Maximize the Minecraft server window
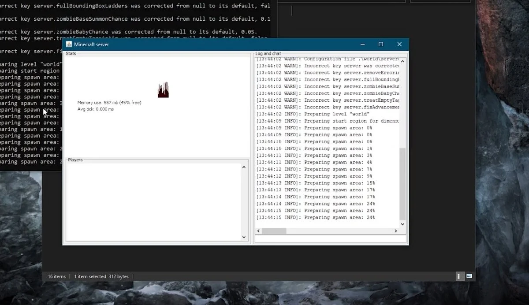The image size is (529, 305). [x=381, y=44]
